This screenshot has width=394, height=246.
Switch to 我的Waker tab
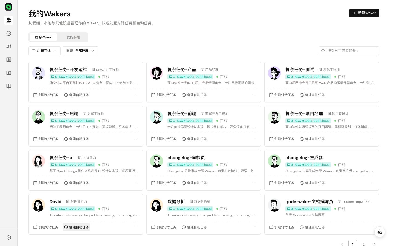[x=43, y=37]
